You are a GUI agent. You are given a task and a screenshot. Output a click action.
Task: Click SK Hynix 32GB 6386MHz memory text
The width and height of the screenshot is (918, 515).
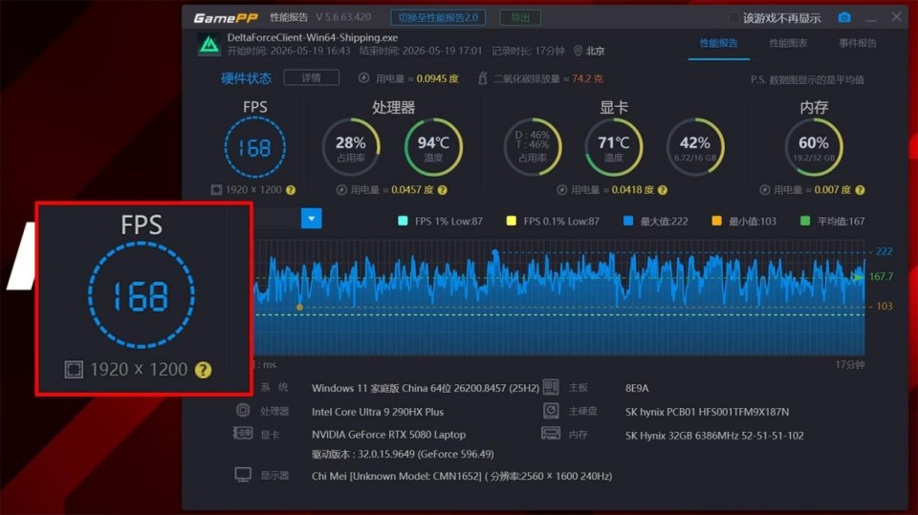point(714,436)
